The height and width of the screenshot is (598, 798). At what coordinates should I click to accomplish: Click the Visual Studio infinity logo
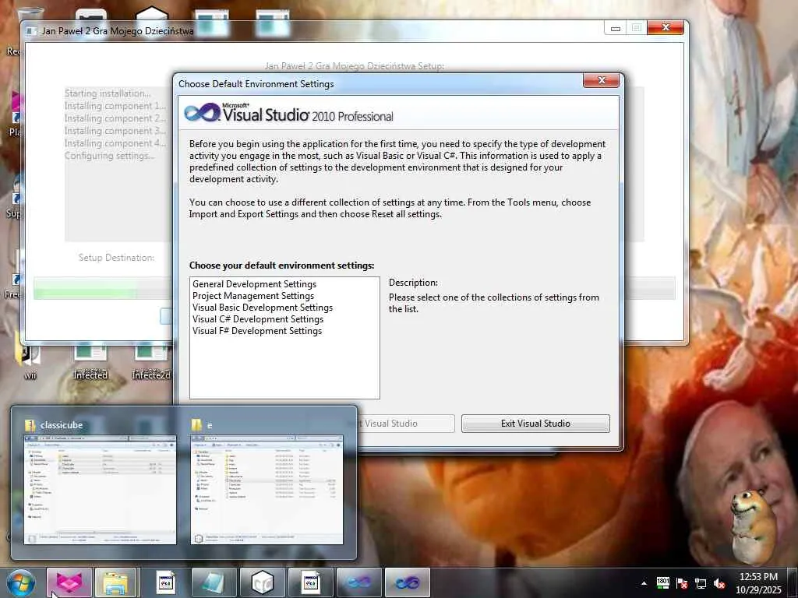coord(202,112)
